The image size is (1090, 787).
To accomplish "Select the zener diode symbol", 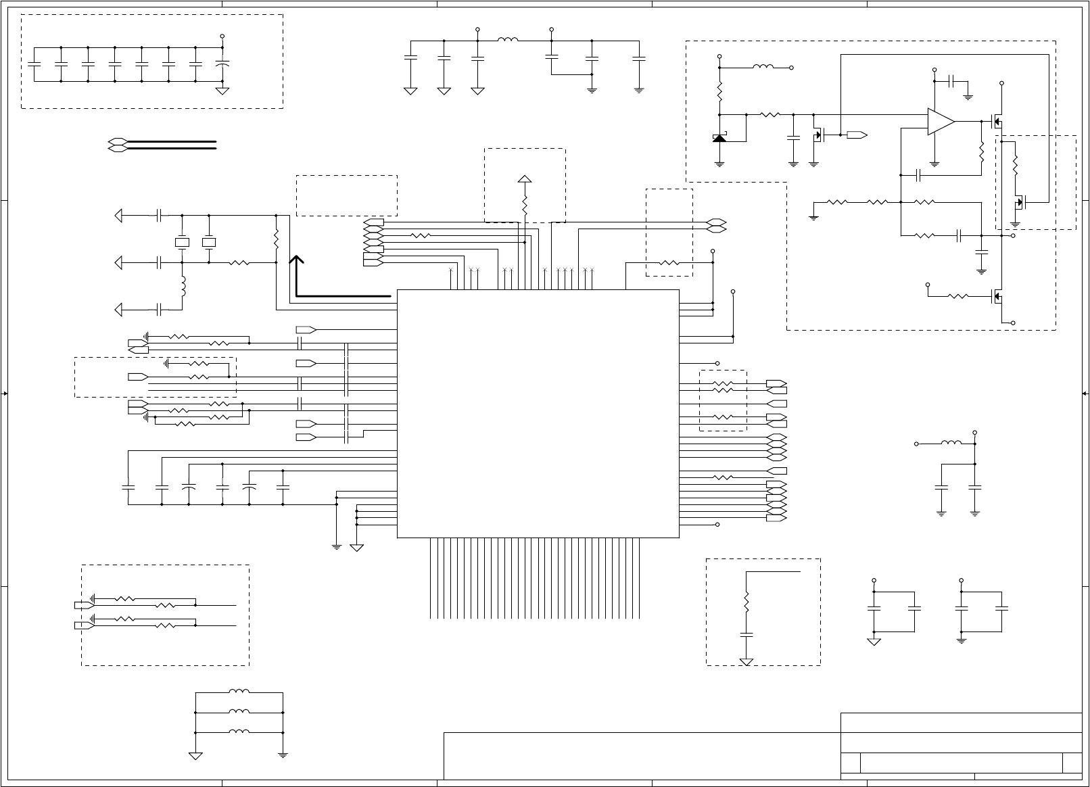I will (719, 138).
